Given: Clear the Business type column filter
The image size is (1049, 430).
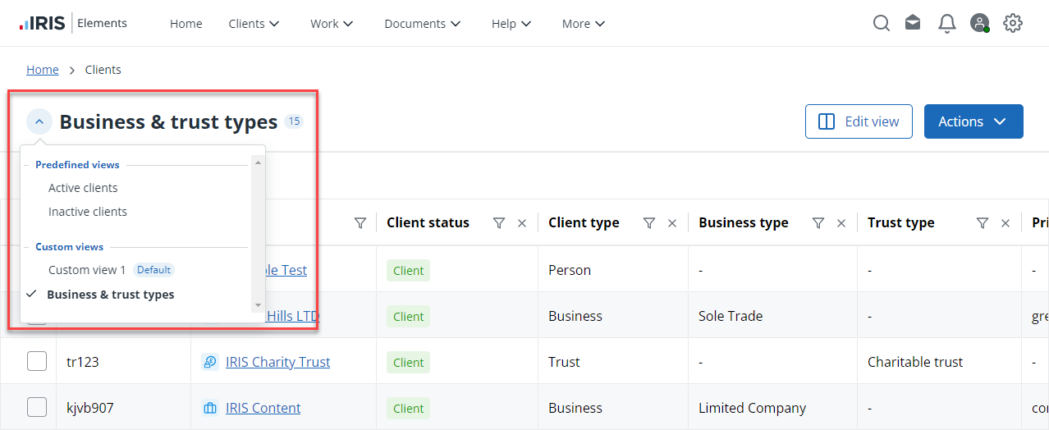Looking at the screenshot, I should click(x=841, y=223).
